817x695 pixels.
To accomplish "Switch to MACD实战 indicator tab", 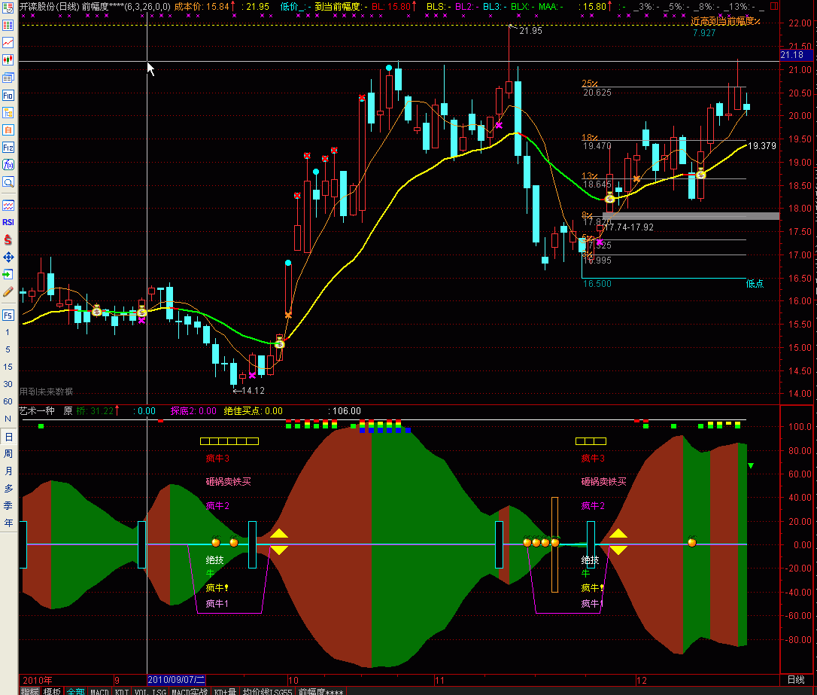I will tap(190, 691).
